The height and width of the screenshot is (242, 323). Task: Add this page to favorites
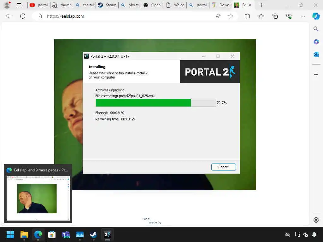click(x=231, y=16)
